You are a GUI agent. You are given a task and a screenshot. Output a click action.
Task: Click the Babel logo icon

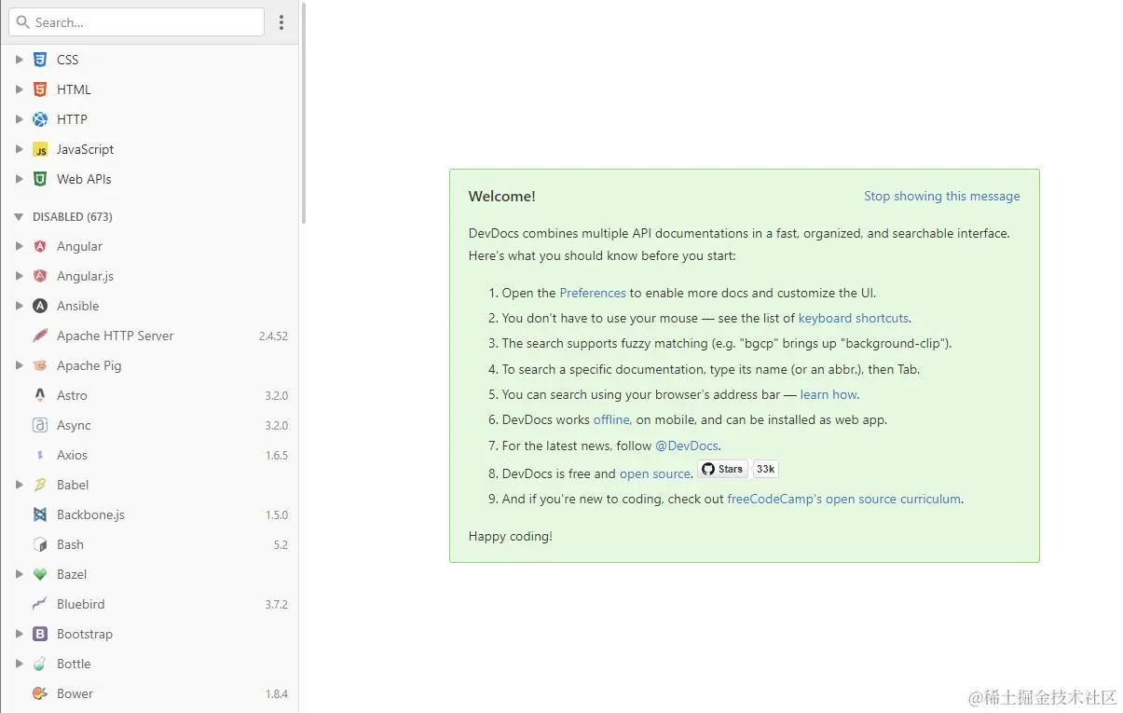40,485
